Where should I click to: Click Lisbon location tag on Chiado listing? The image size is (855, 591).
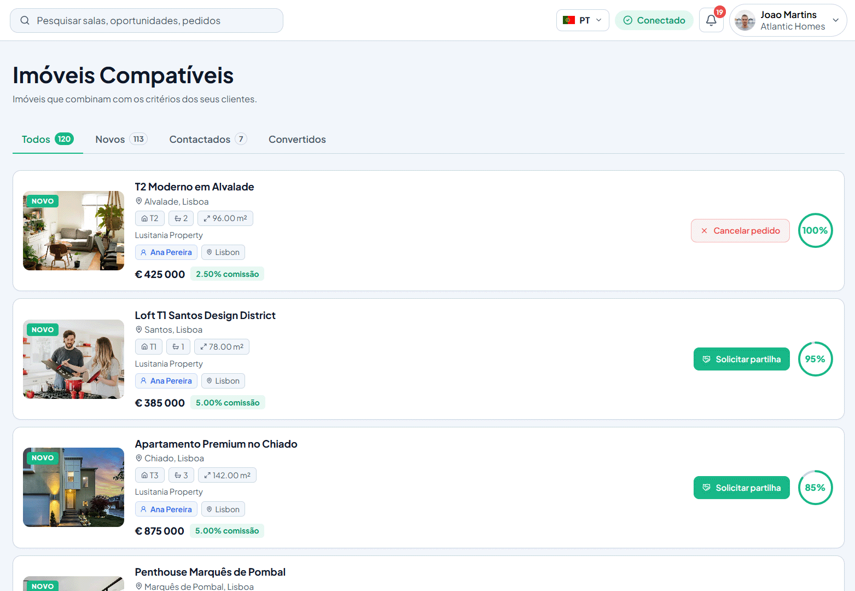[x=223, y=509]
